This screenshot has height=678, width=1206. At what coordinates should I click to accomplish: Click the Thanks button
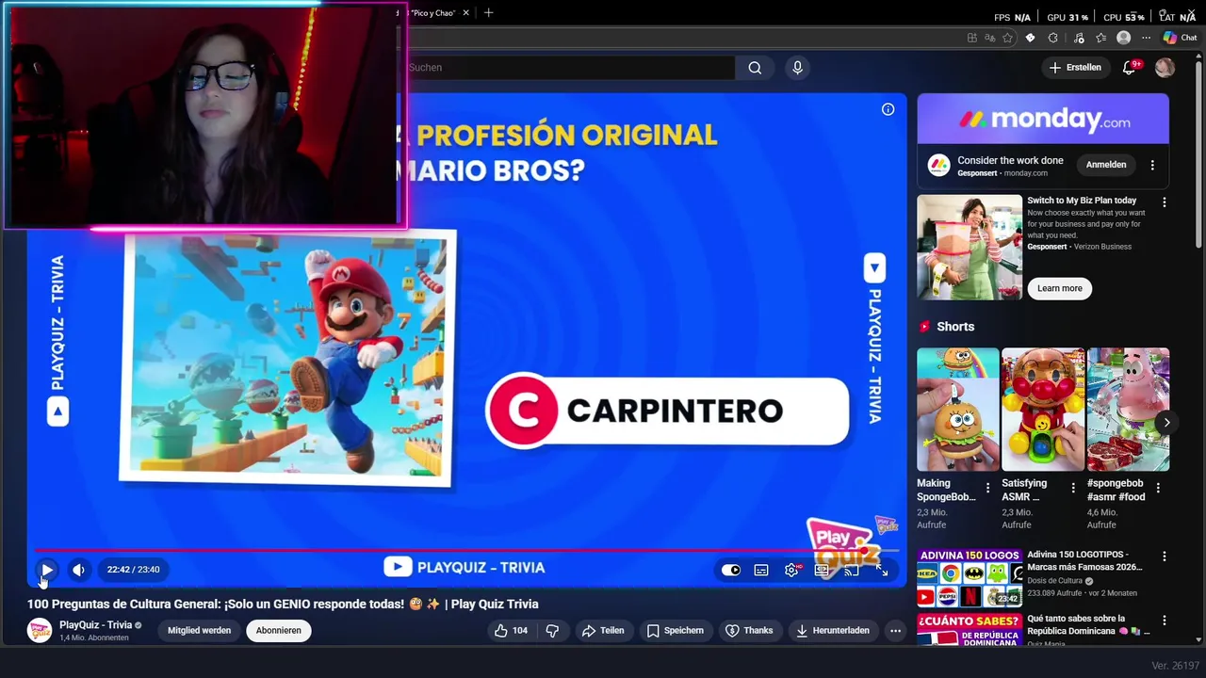(749, 631)
